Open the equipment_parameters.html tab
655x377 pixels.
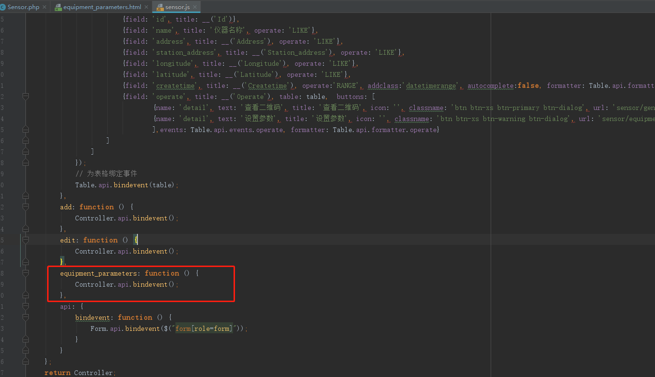pos(102,7)
